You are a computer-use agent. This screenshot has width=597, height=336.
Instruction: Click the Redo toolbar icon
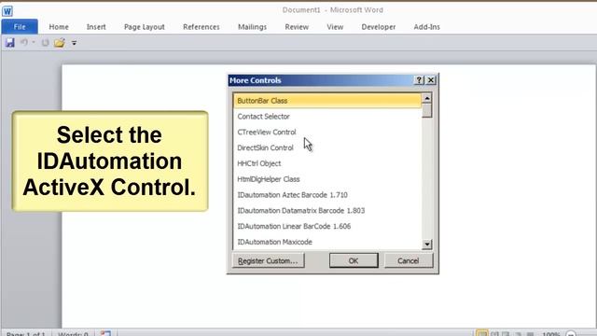tap(46, 43)
